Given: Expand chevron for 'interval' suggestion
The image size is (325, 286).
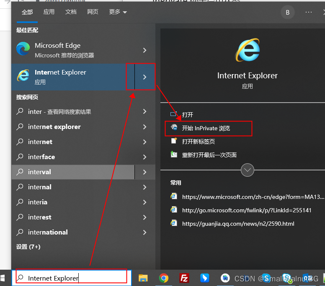Looking at the screenshot, I should 144,172.
